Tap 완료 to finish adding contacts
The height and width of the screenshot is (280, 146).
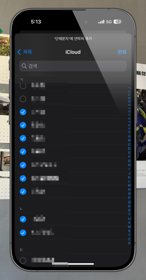(x=122, y=52)
